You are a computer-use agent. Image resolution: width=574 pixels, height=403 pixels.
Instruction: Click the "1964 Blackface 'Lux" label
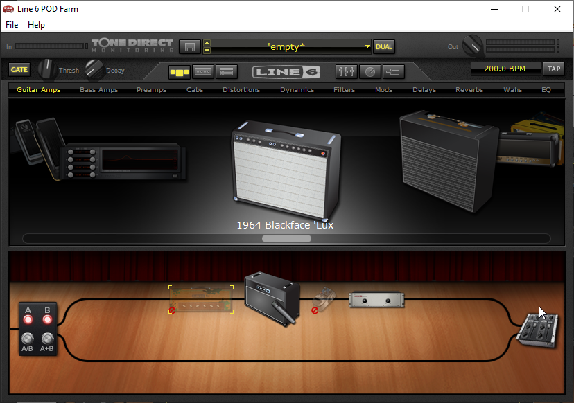[285, 225]
